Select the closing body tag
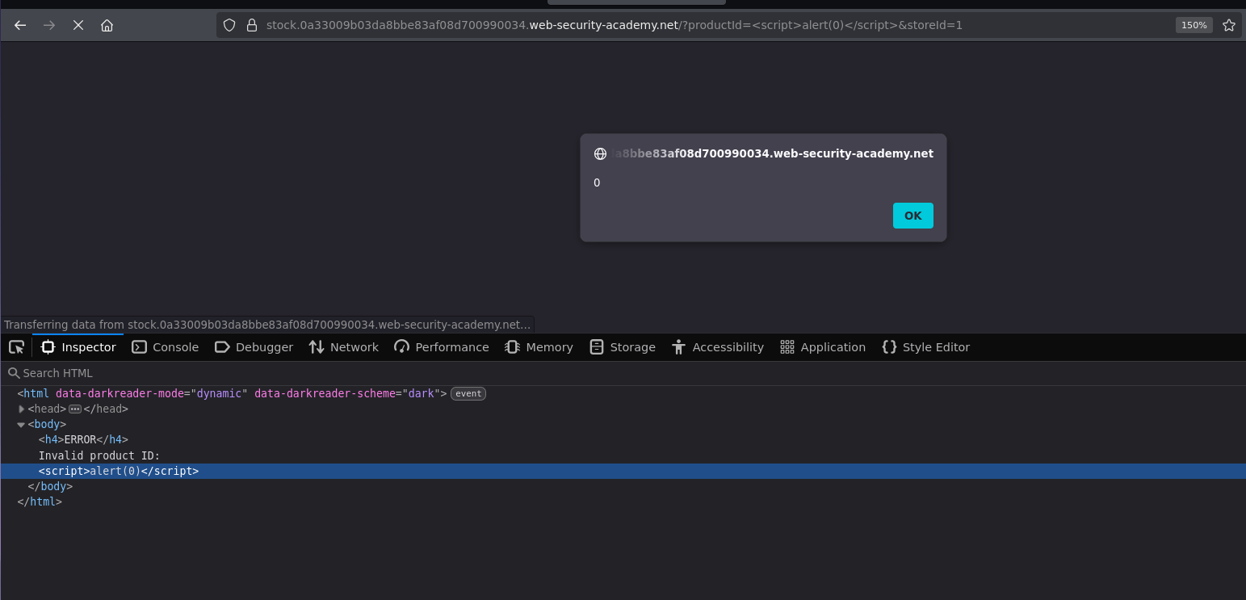This screenshot has width=1246, height=600. [x=50, y=486]
